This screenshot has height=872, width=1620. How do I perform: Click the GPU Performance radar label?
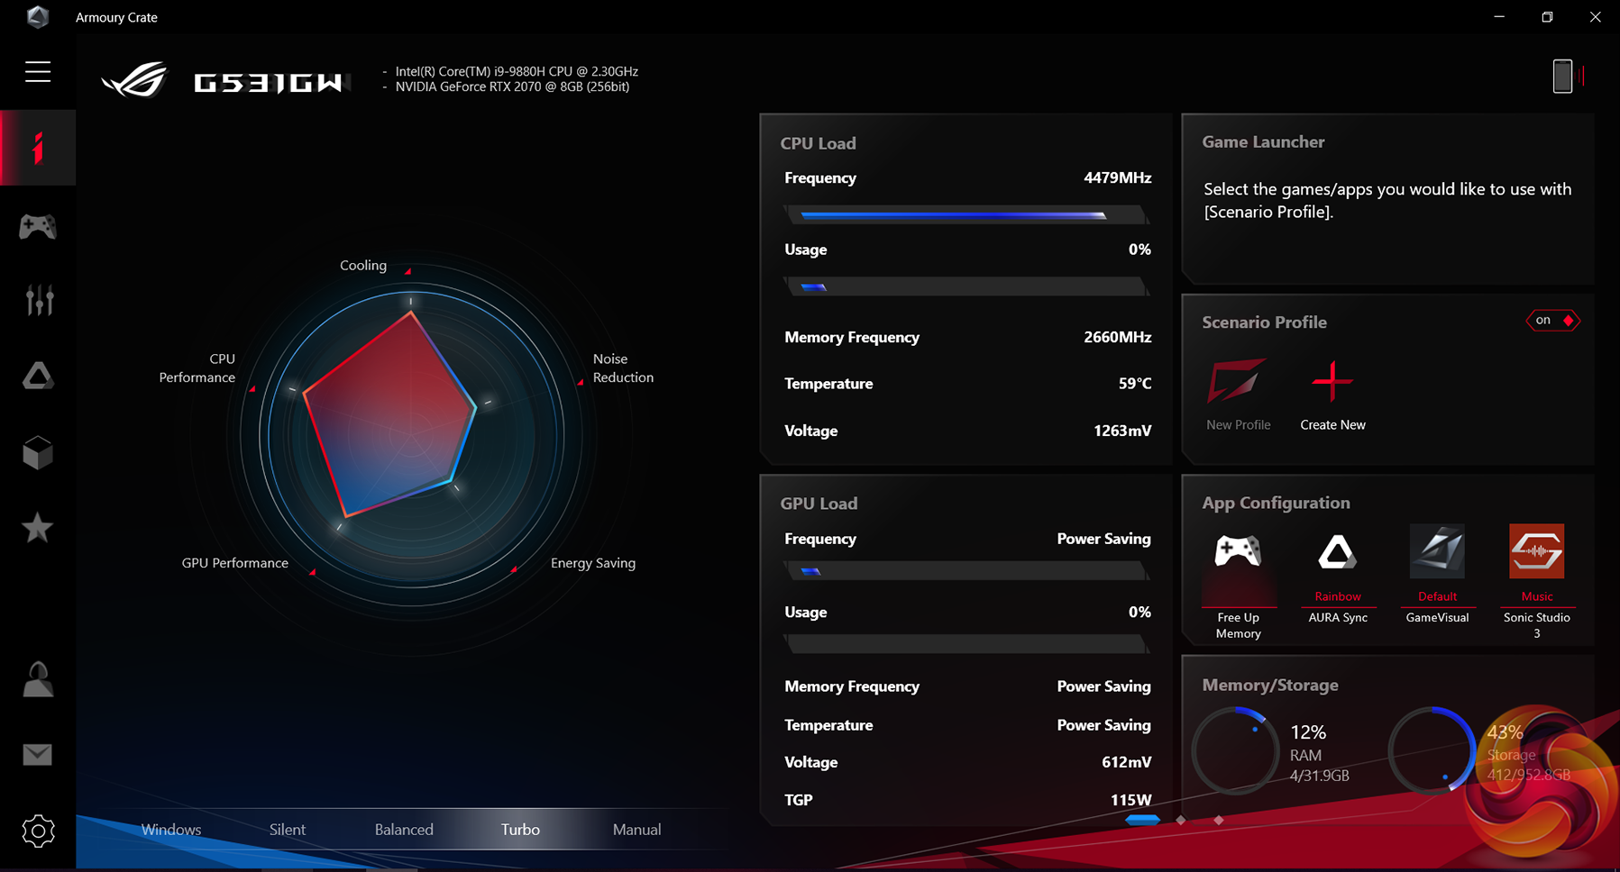point(235,563)
